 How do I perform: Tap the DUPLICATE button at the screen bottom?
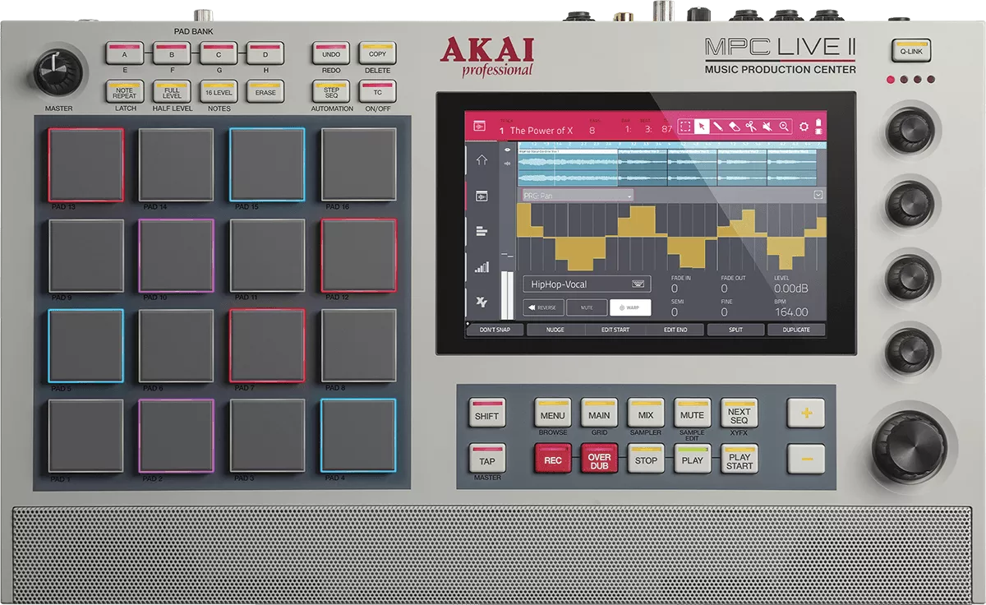click(795, 329)
